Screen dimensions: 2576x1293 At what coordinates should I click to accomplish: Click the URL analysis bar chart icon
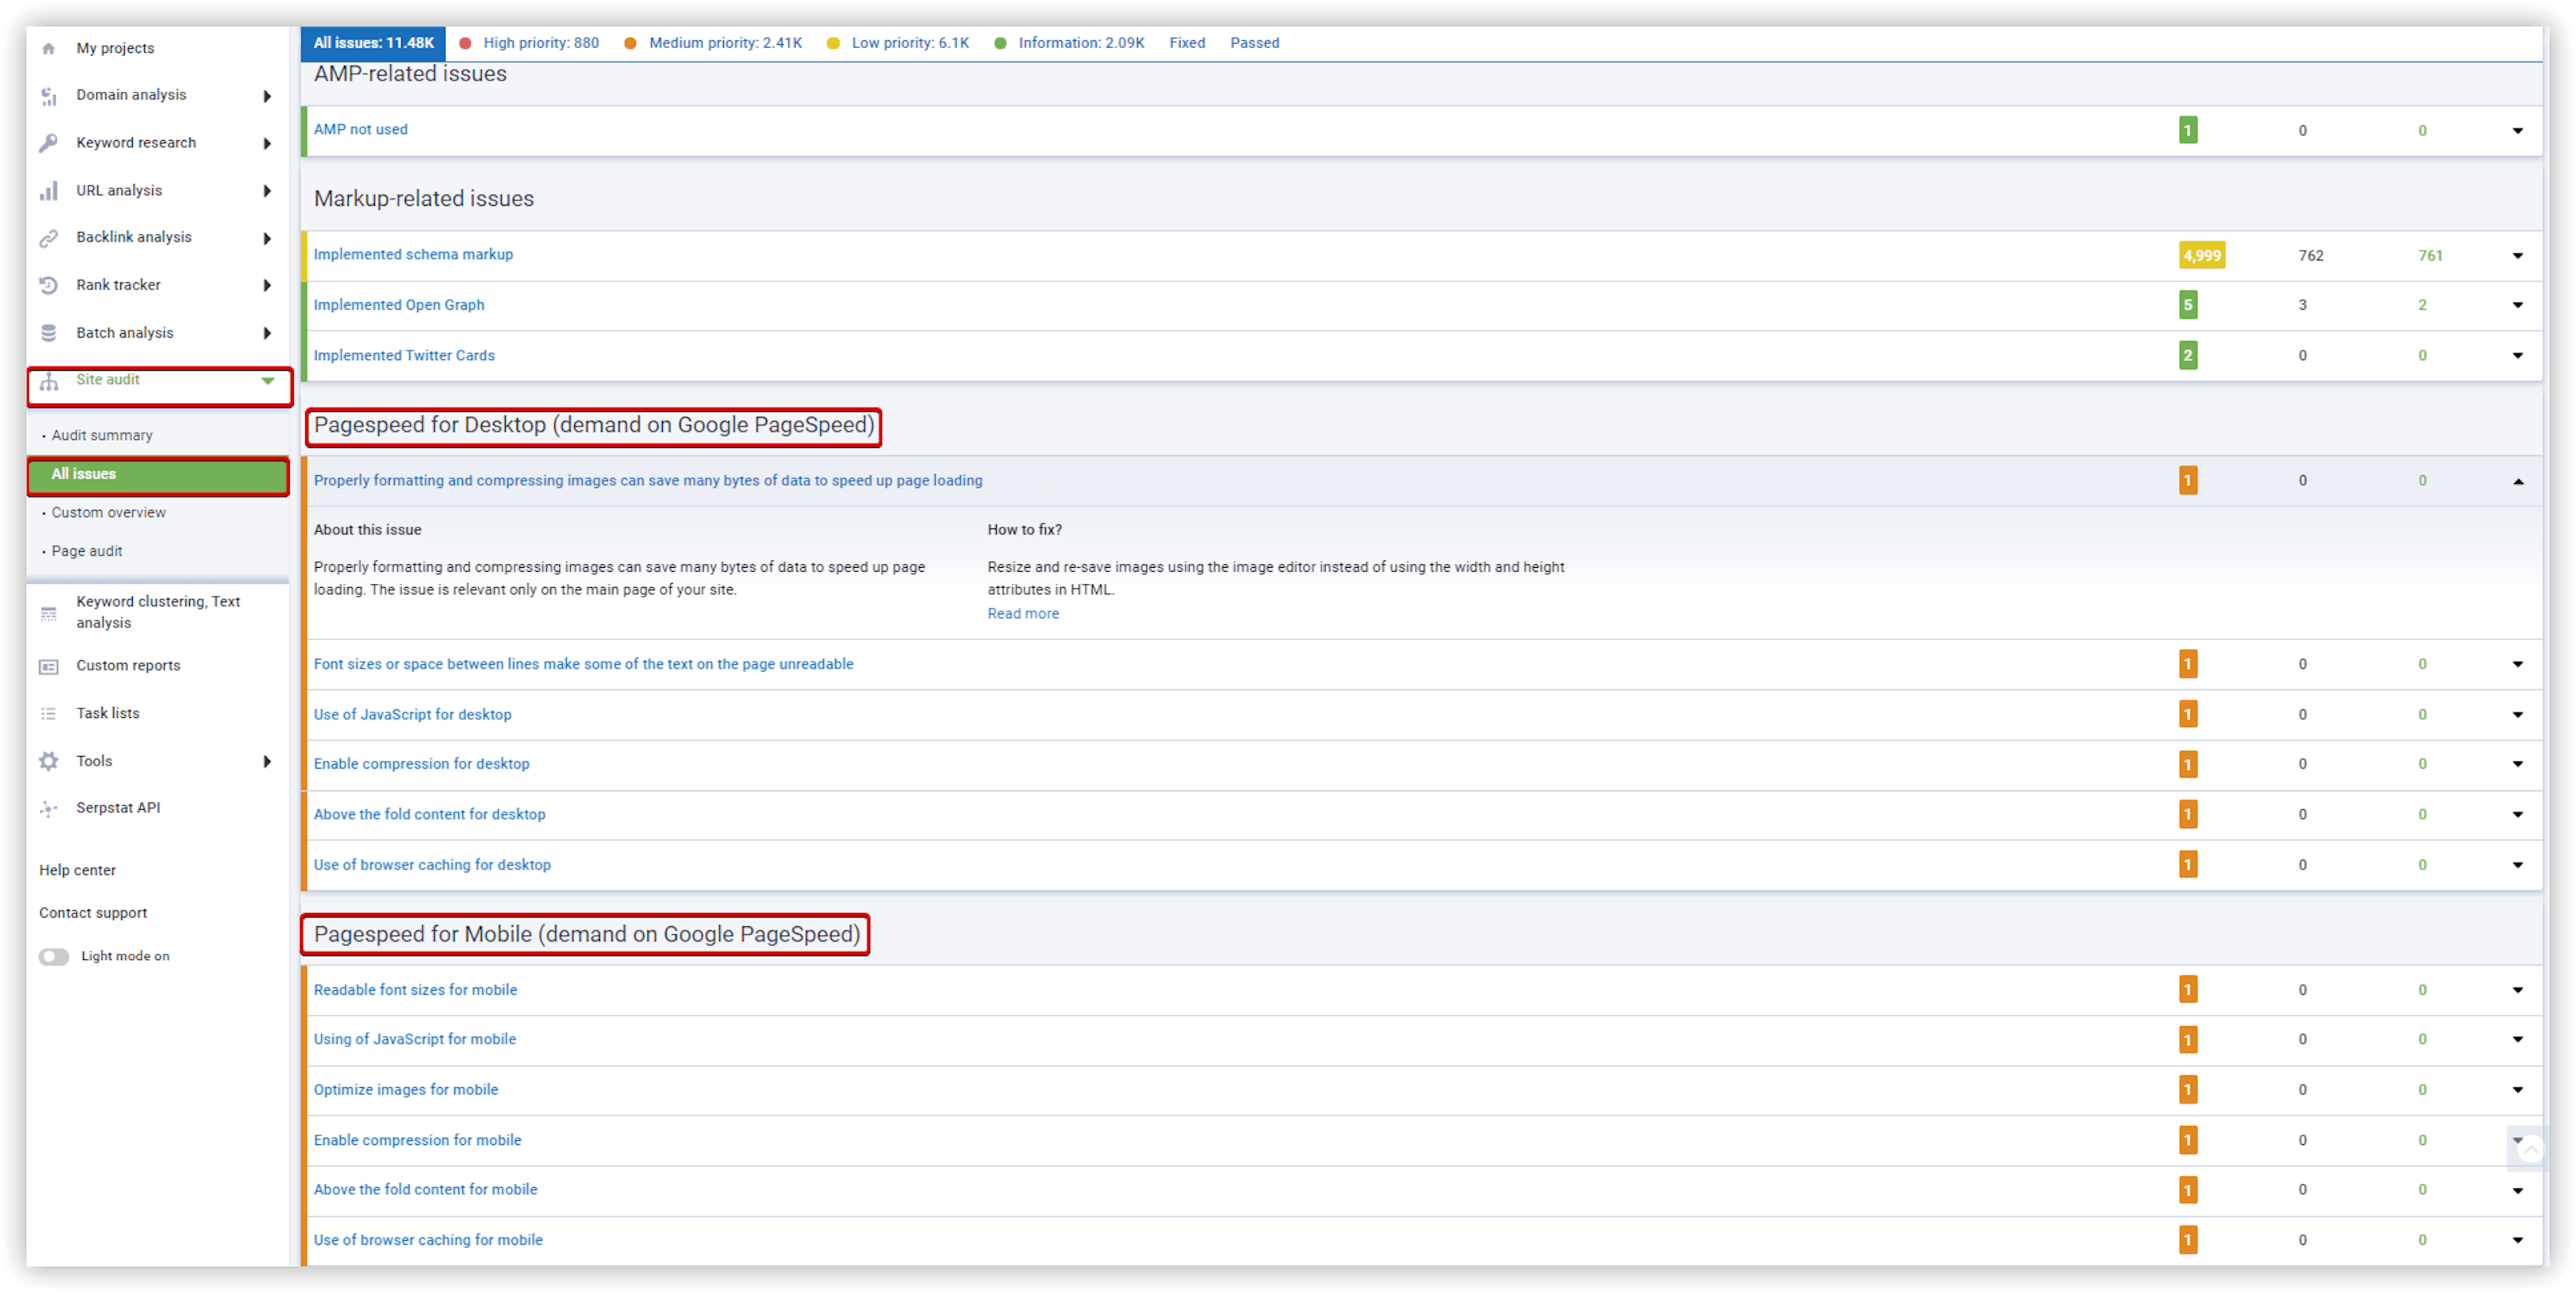tap(48, 191)
